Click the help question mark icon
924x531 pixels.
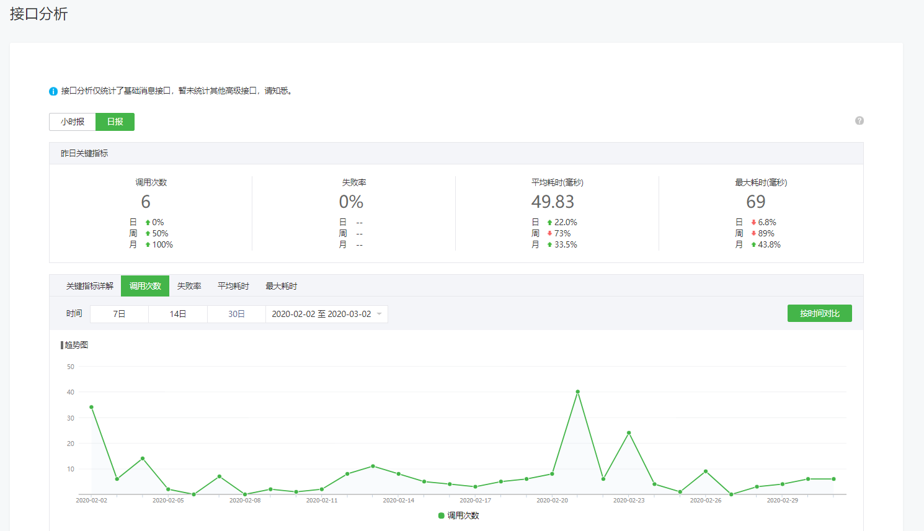pos(859,121)
